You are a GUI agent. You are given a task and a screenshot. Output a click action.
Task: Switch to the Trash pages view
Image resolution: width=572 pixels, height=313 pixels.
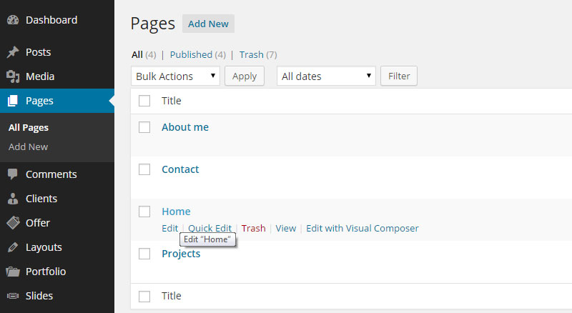[x=251, y=54]
